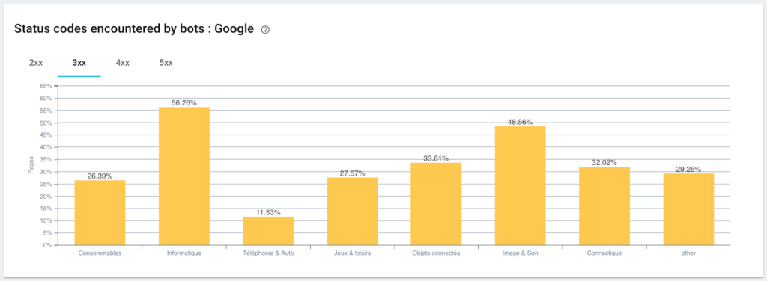Open the 4xx status codes tab
Viewport: 767px width, 281px height.
(x=123, y=63)
